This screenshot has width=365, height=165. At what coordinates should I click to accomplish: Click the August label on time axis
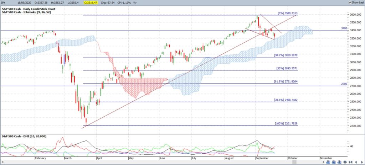click(x=229, y=158)
